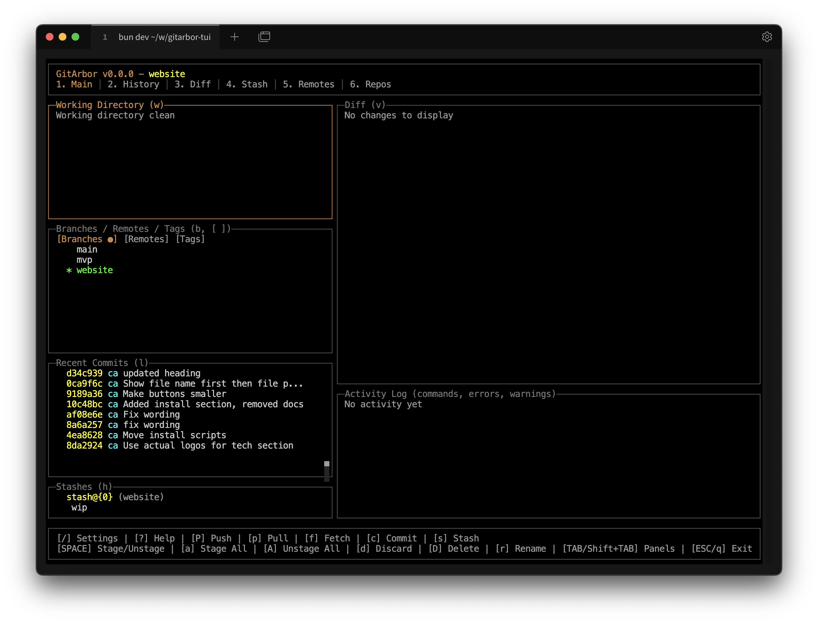The image size is (818, 623).
Task: Open commit d34c939 updated heading
Action: (133, 373)
